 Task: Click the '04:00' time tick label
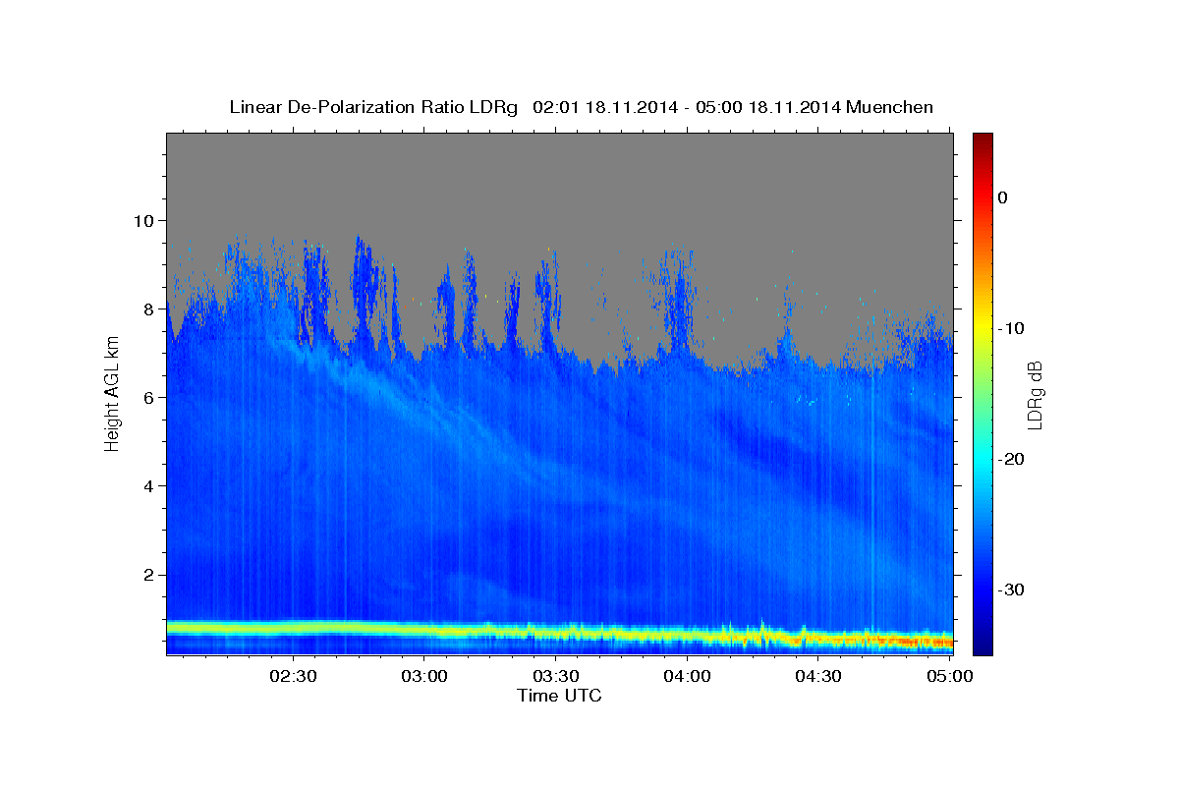coord(687,676)
